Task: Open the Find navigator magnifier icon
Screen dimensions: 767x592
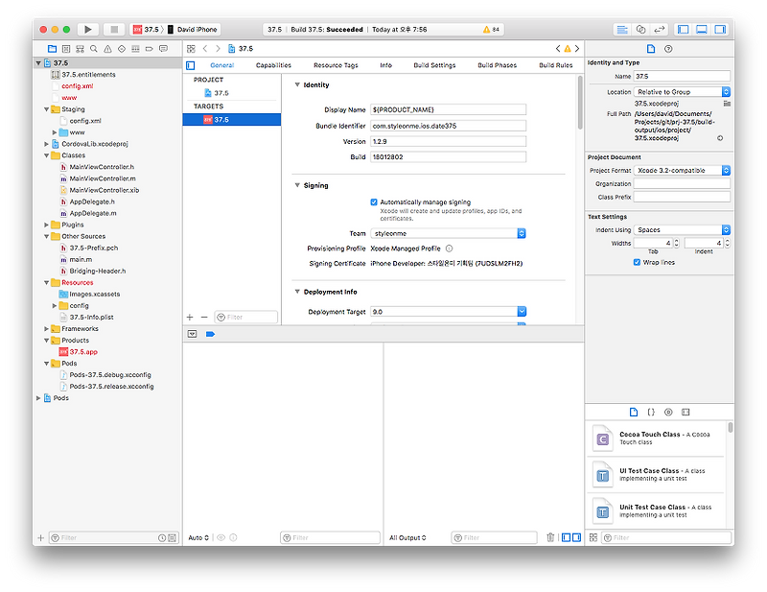Action: point(93,49)
